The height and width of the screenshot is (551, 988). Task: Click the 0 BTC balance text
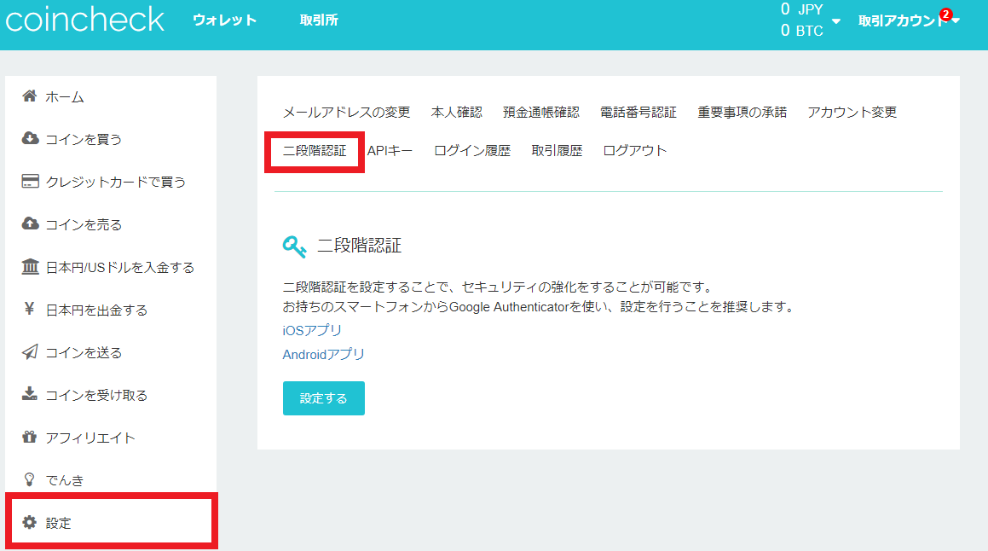pyautogui.click(x=801, y=31)
